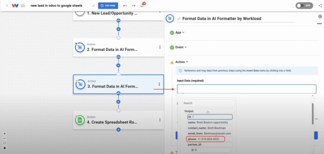
Task: Open menu for step 1 New Lead/Opportunity
Action: point(159,12)
